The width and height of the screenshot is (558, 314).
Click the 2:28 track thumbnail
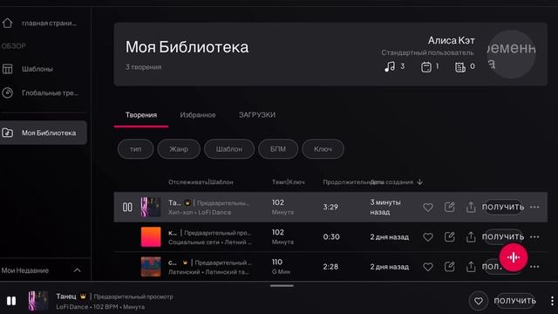tap(151, 267)
